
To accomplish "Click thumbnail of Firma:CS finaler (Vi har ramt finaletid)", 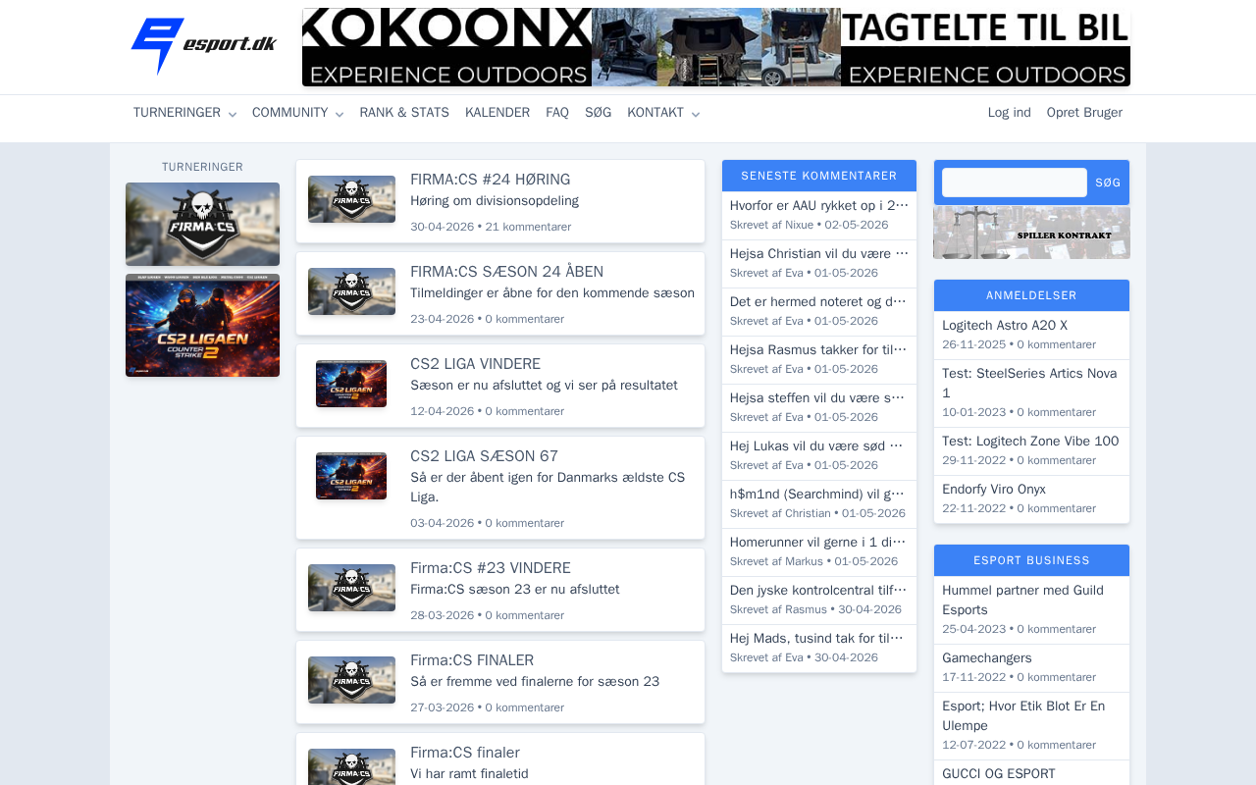I will [351, 767].
